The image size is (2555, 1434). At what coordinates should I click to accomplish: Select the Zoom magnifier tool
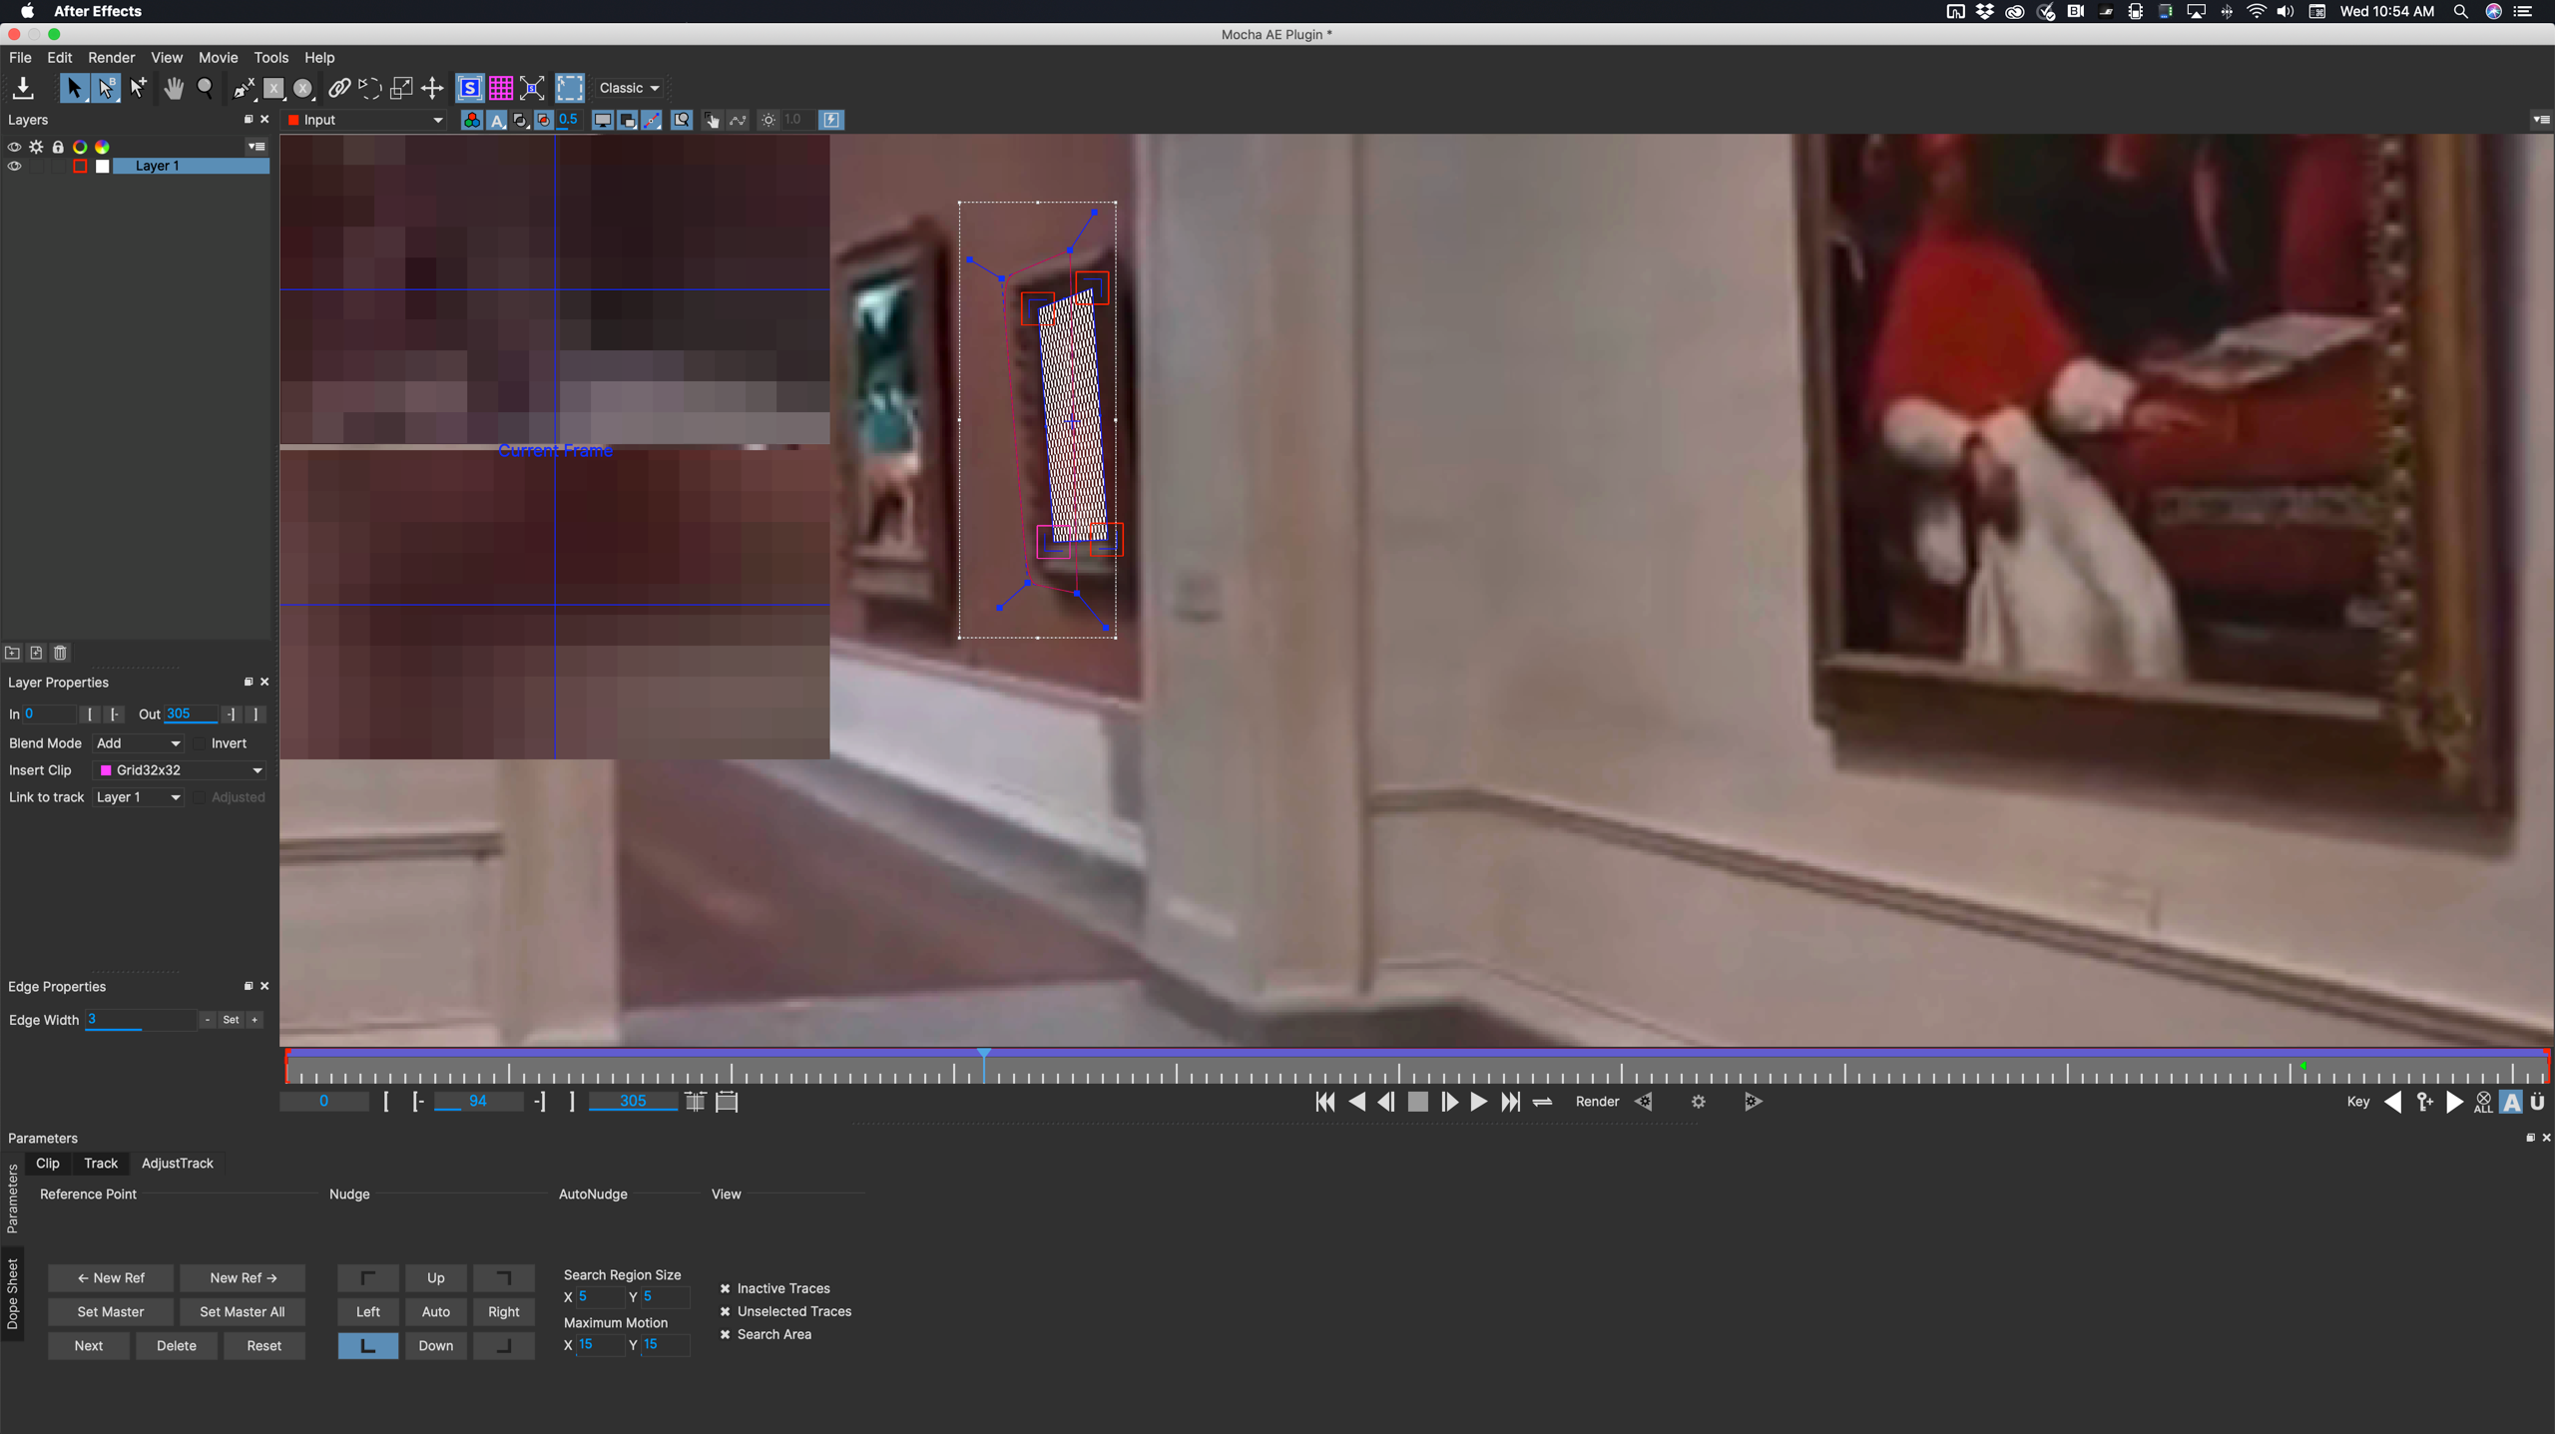coord(205,88)
